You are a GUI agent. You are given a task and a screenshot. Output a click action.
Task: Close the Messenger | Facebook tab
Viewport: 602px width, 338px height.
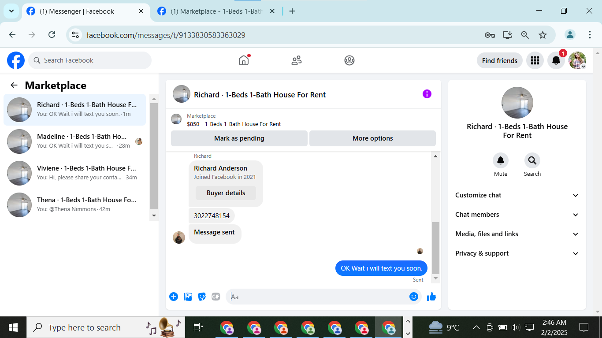pyautogui.click(x=141, y=11)
